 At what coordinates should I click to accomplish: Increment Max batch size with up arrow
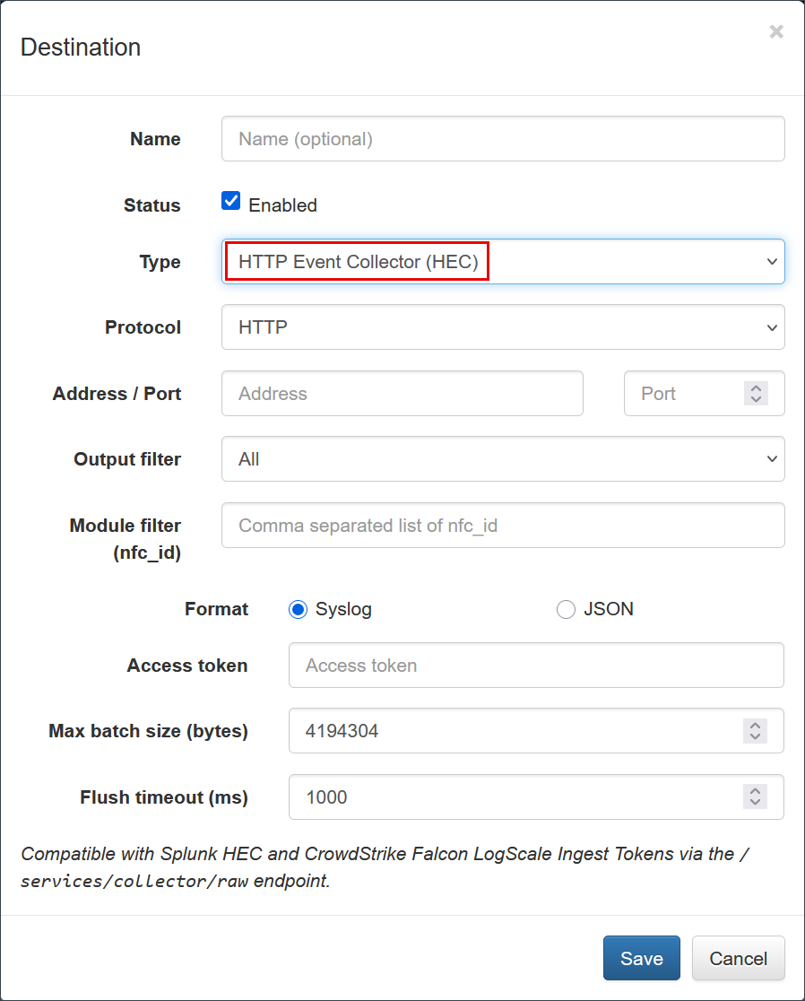click(x=756, y=725)
